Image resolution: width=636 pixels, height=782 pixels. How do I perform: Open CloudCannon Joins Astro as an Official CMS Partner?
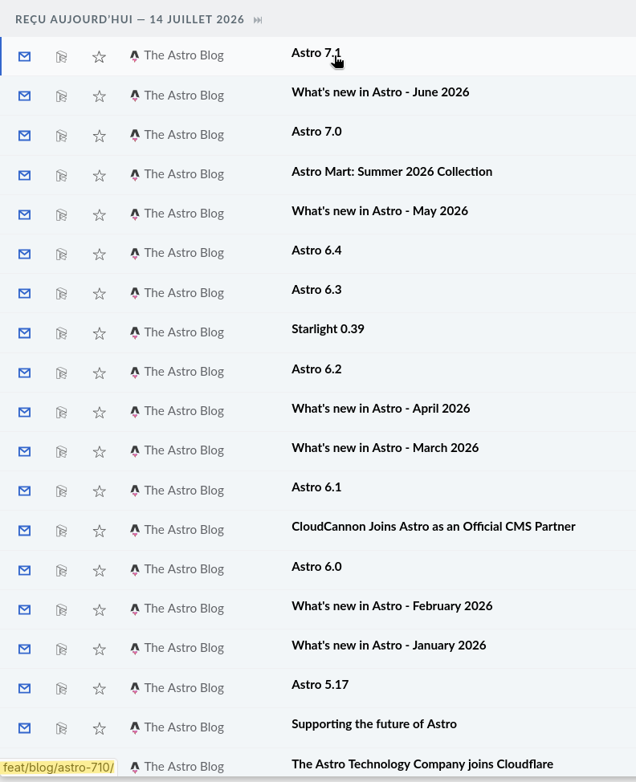click(x=434, y=527)
